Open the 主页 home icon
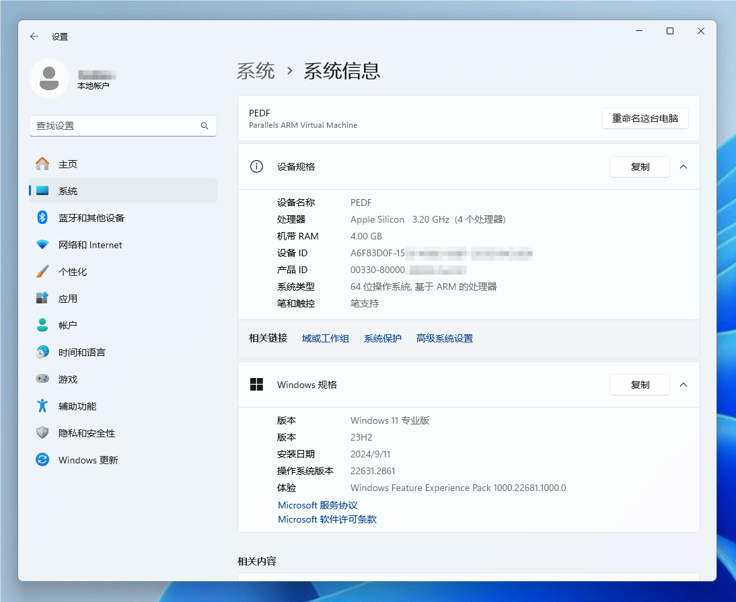The height and width of the screenshot is (602, 736). pos(42,164)
